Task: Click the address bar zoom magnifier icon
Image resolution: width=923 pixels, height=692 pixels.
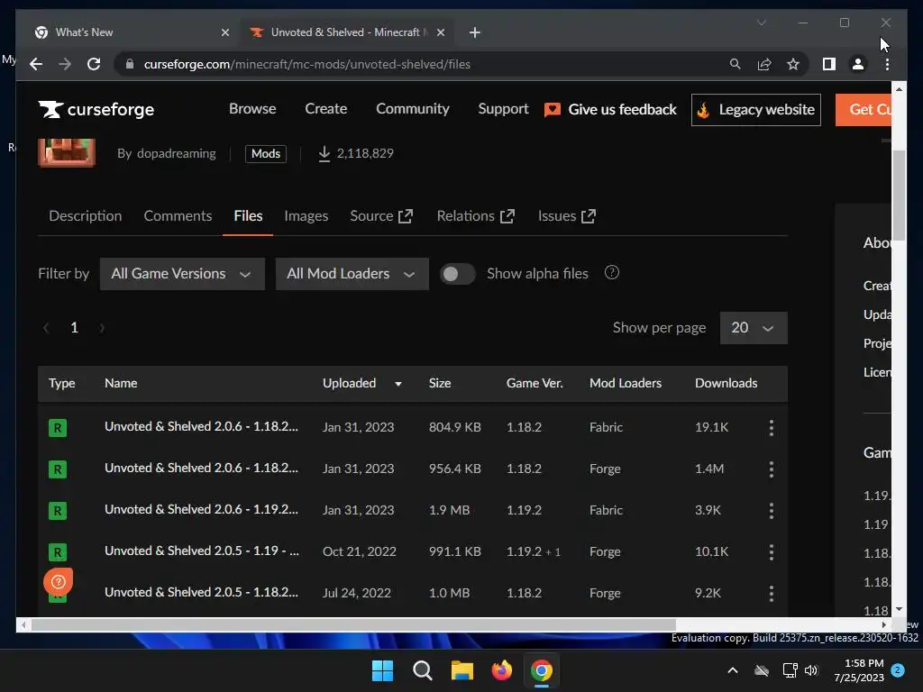Action: [735, 64]
